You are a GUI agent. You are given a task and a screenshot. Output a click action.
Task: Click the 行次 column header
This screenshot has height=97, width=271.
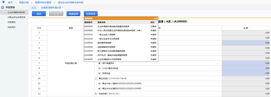coord(39,28)
